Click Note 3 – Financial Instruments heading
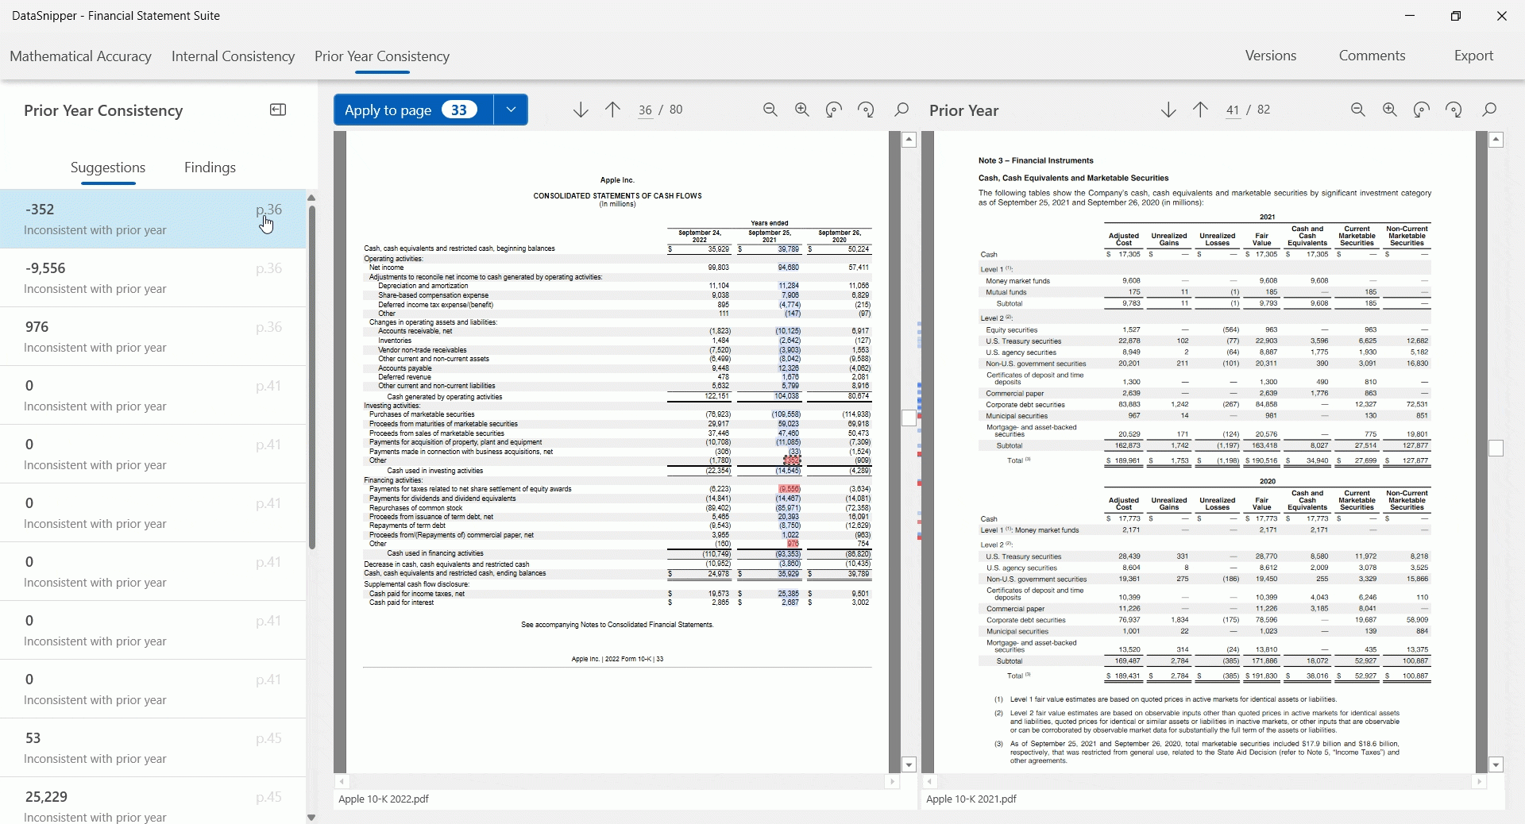1525x824 pixels. pyautogui.click(x=1036, y=160)
